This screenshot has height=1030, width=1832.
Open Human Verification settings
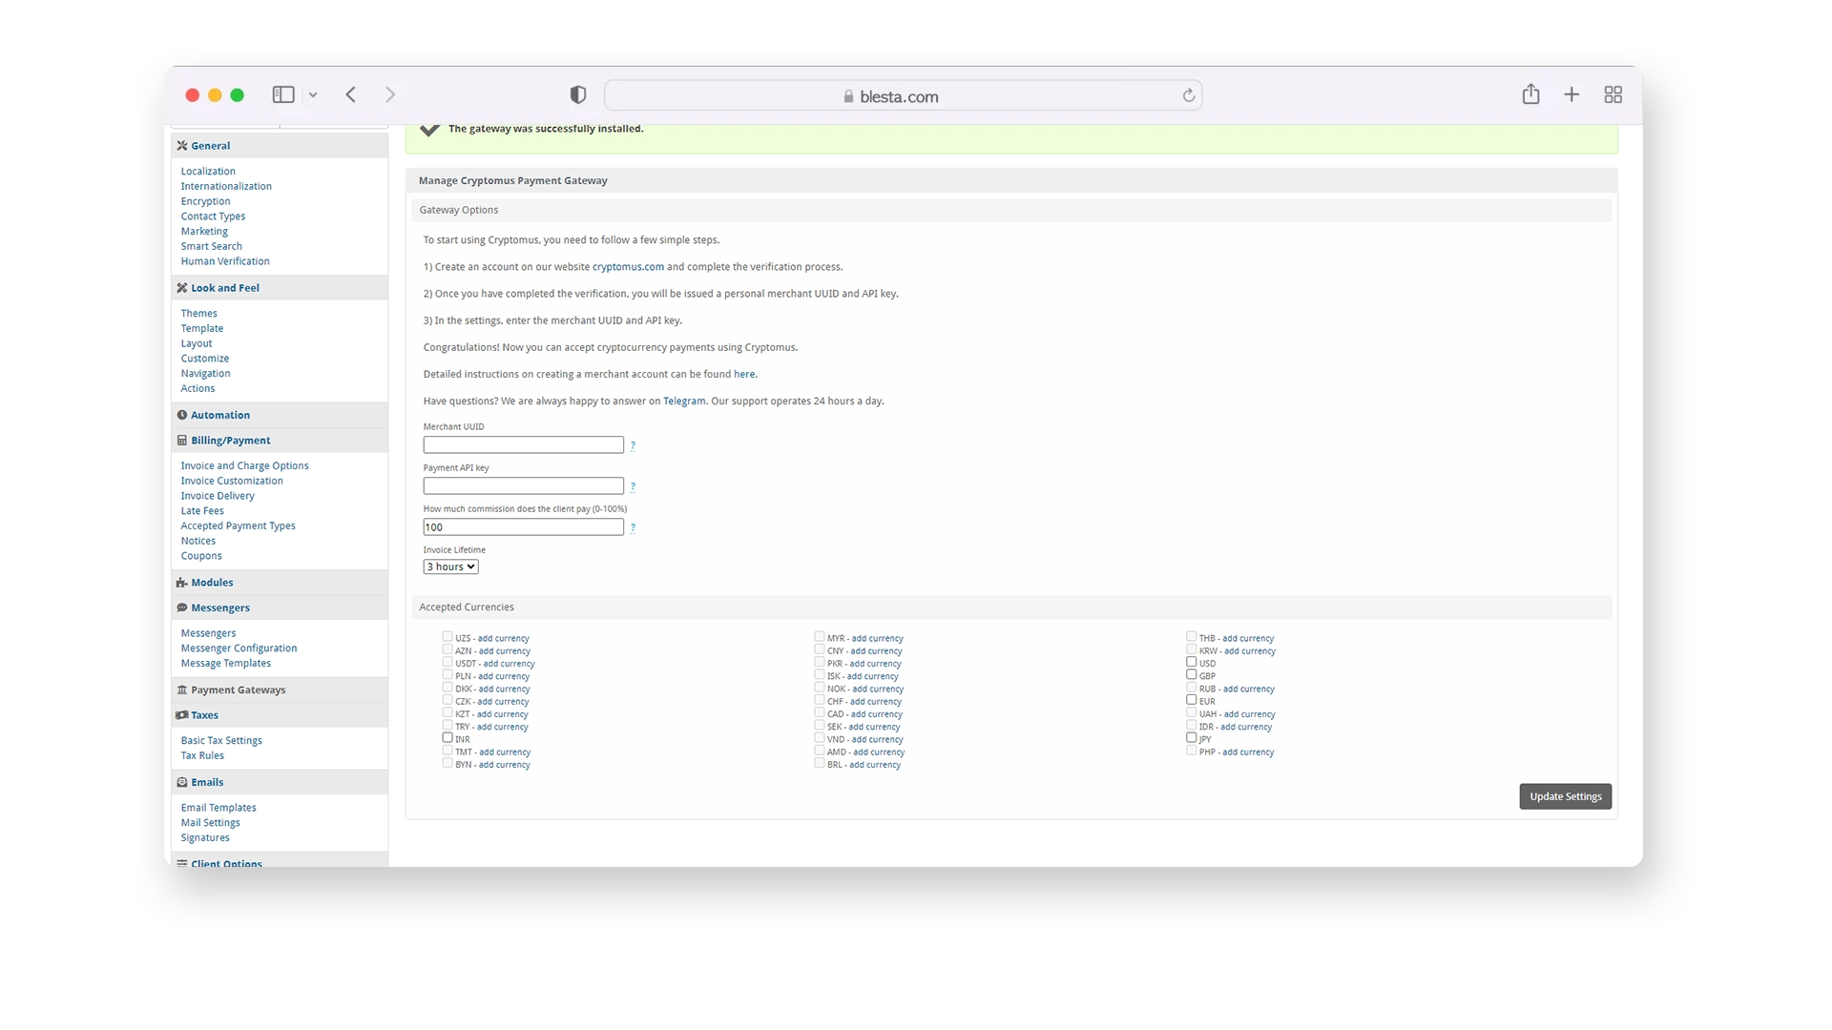(225, 261)
